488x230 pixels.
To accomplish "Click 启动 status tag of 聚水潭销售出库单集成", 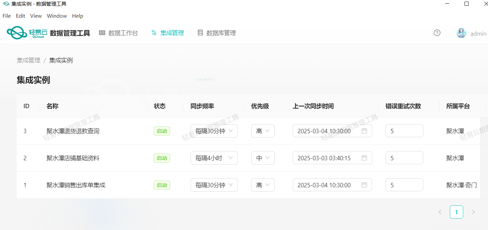I will click(162, 185).
